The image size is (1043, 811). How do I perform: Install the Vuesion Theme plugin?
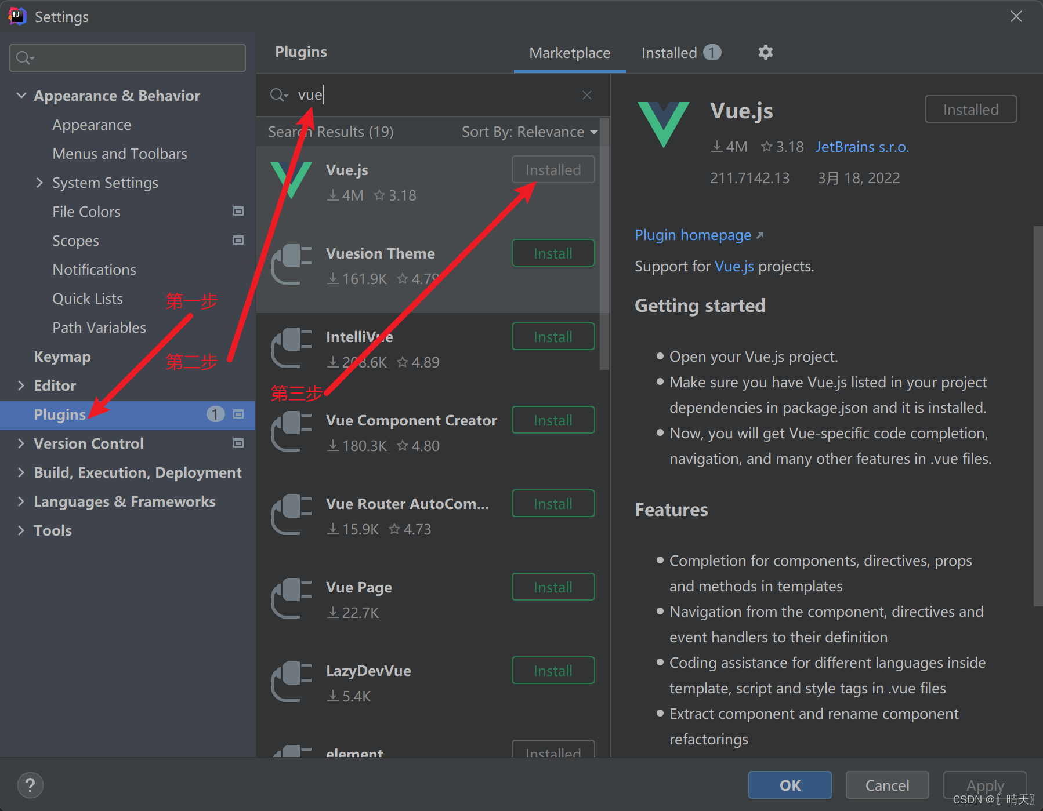[x=553, y=253]
